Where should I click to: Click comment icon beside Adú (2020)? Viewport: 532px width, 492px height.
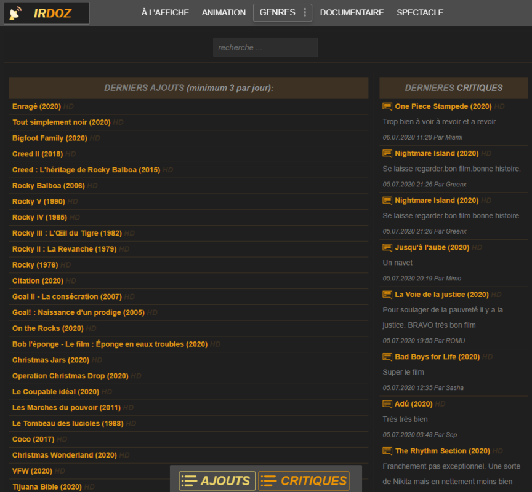coord(387,404)
